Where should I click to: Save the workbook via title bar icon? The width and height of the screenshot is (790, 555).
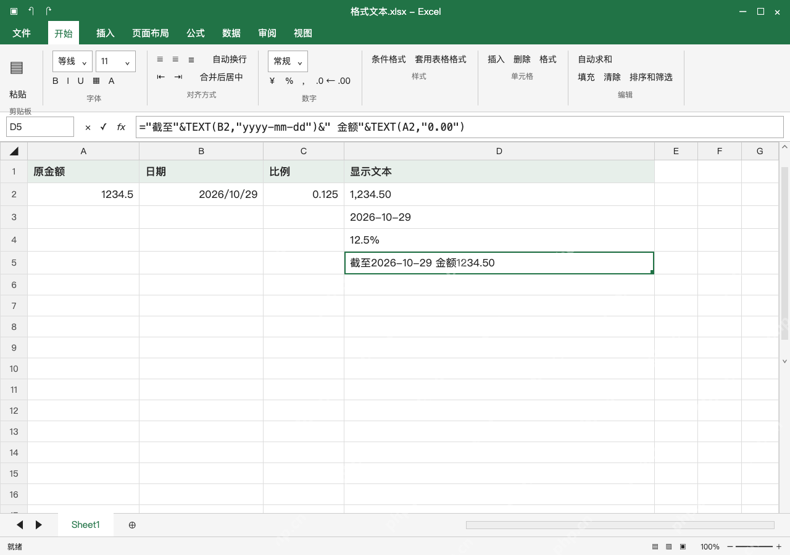pos(14,11)
